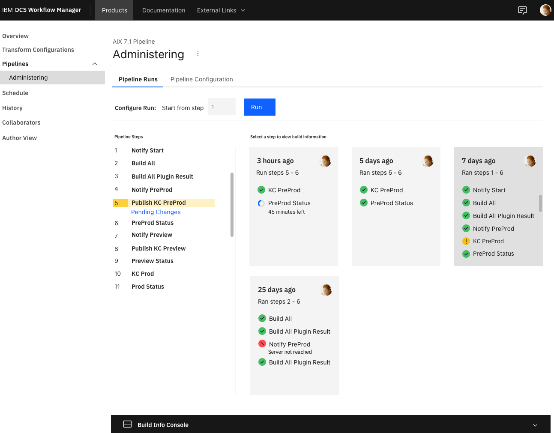Click avatar on the 3 hours ago run
554x433 pixels.
[x=326, y=161]
